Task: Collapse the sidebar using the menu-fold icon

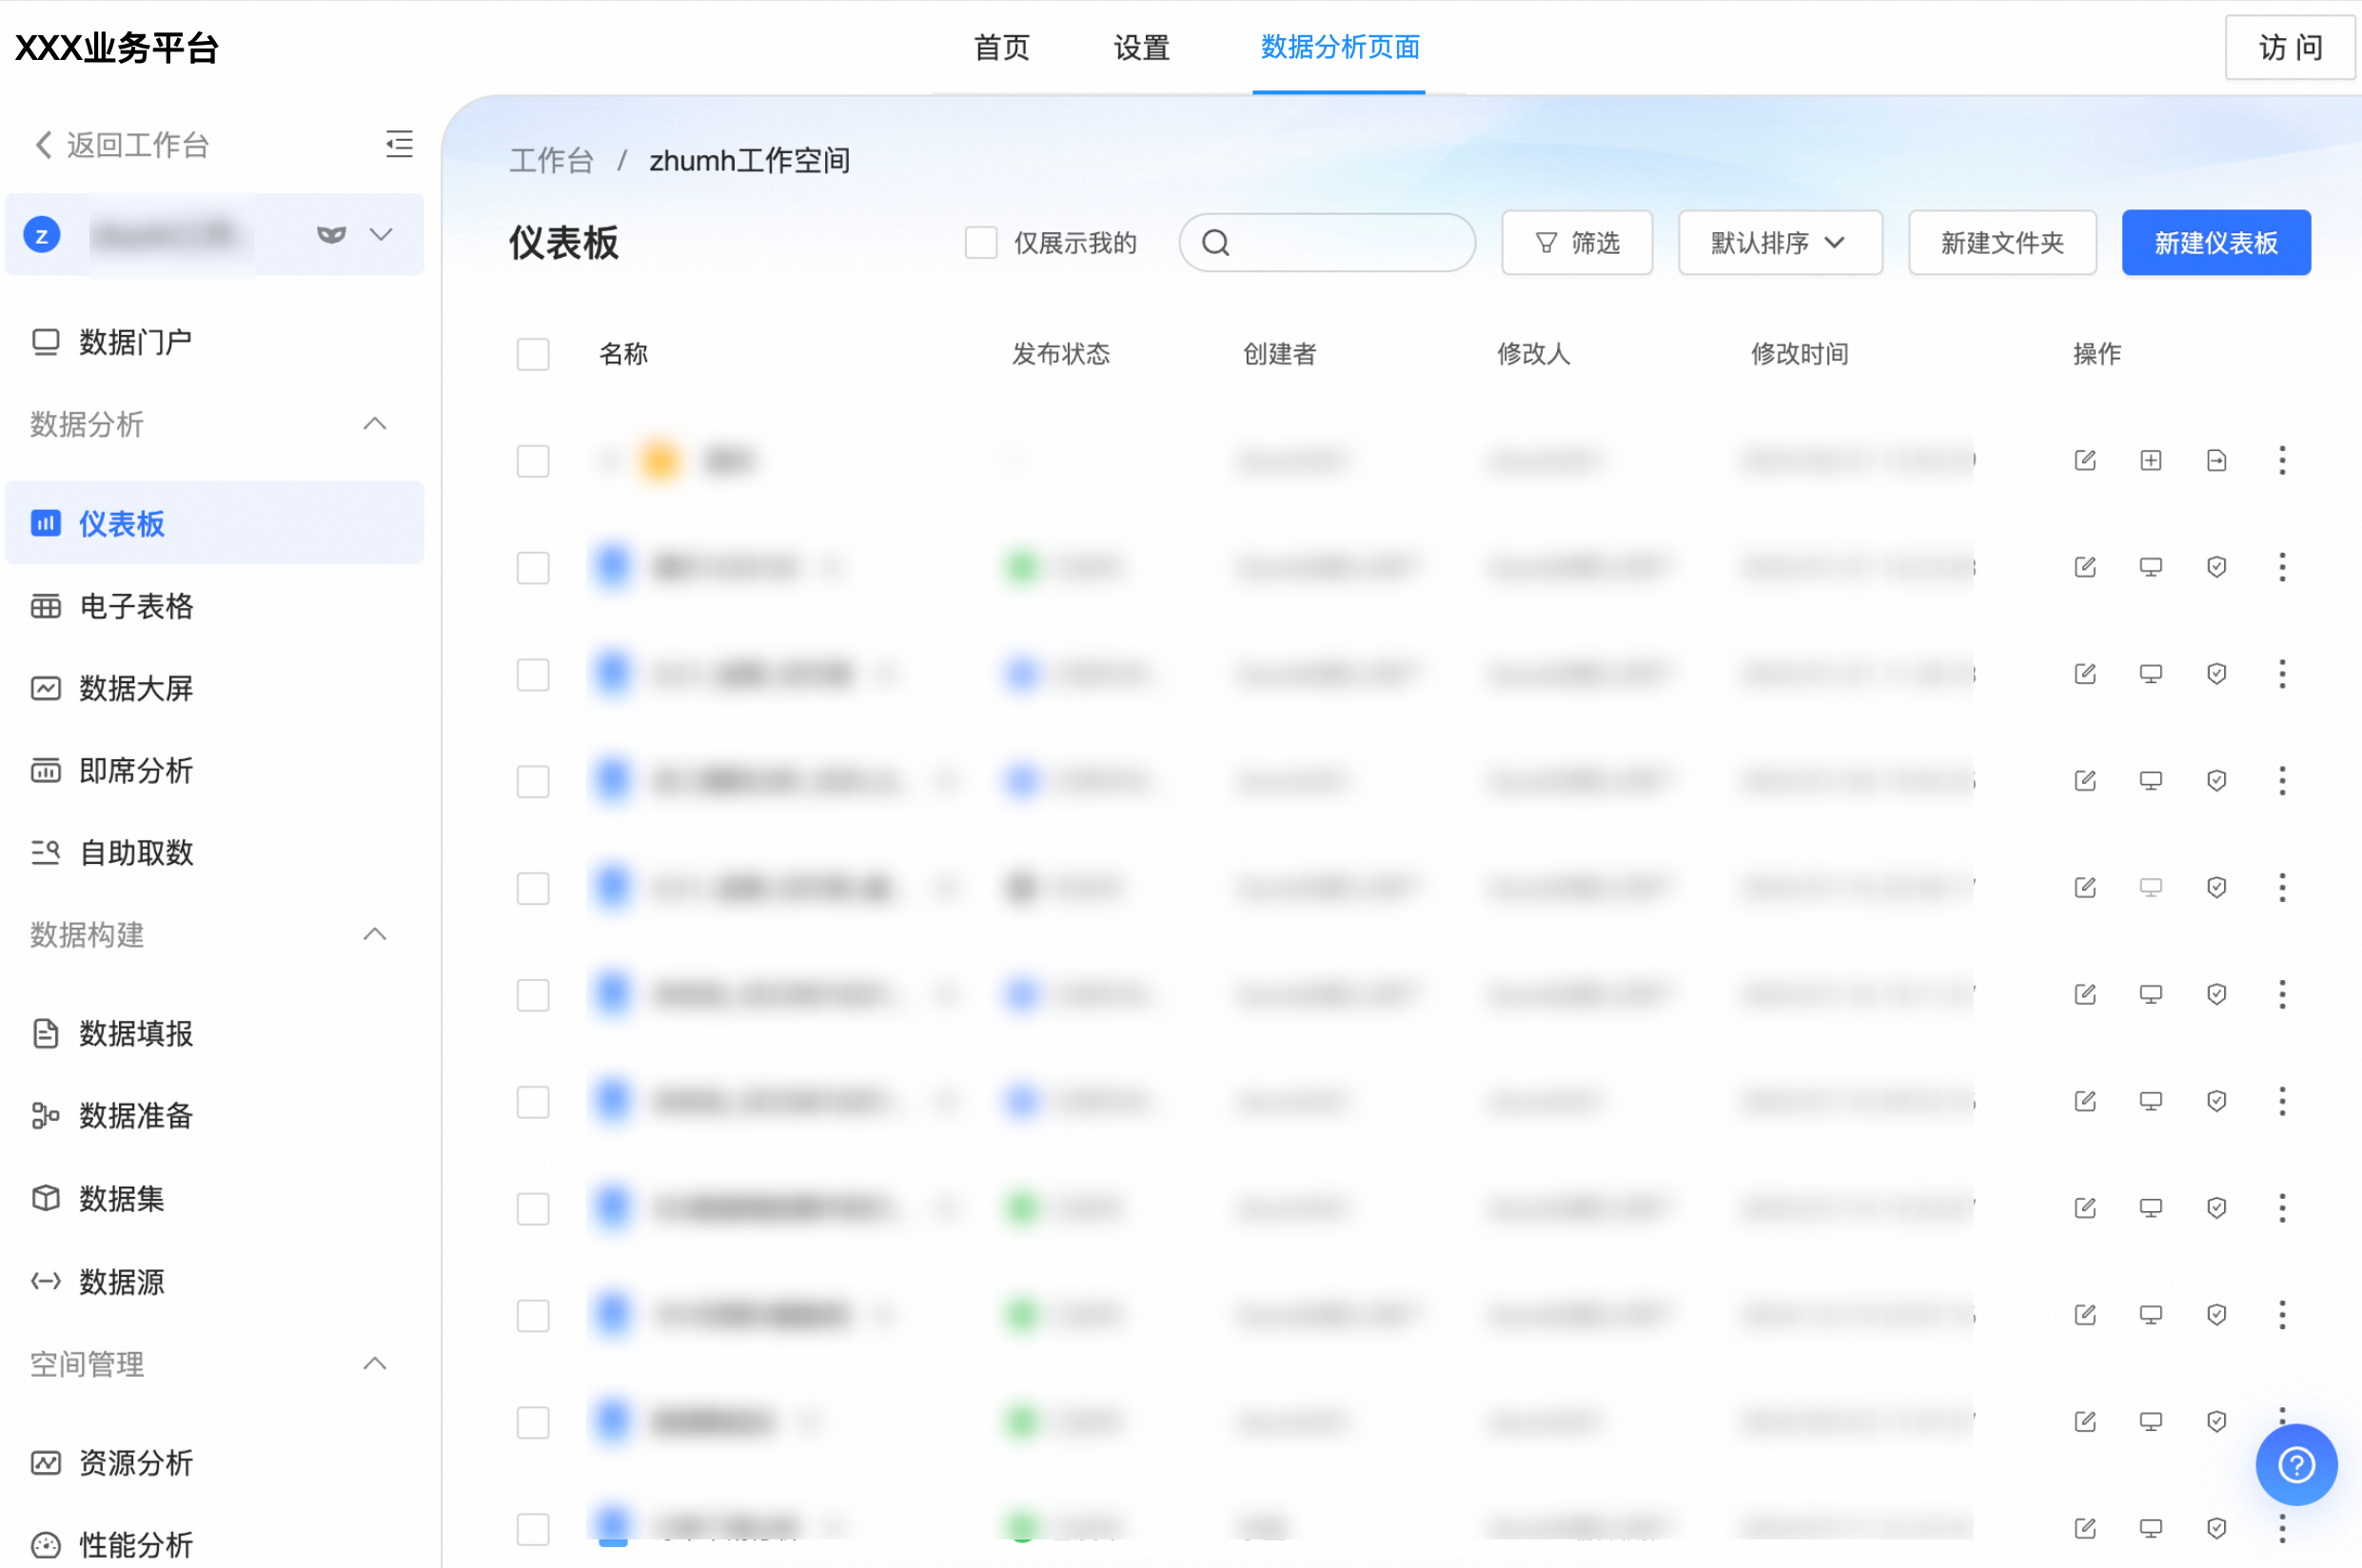Action: (399, 144)
